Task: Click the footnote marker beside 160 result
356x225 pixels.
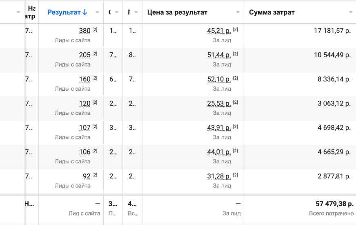Action: click(95, 78)
